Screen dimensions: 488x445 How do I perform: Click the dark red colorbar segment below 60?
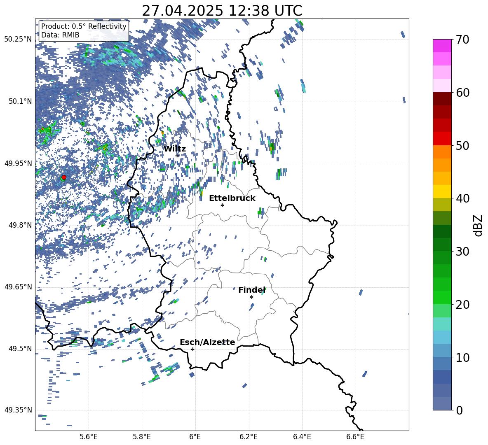(442, 99)
